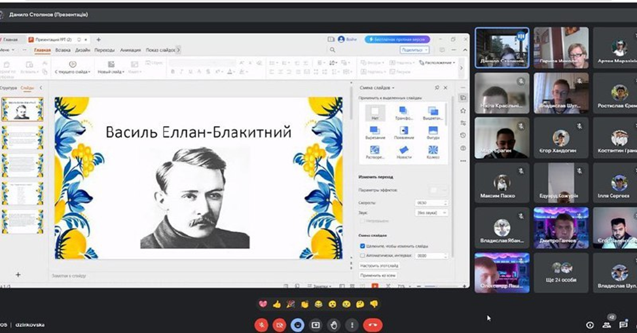Click the search magnifier in ribbon
Image resolution: width=637 pixels, height=333 pixels.
(x=333, y=50)
